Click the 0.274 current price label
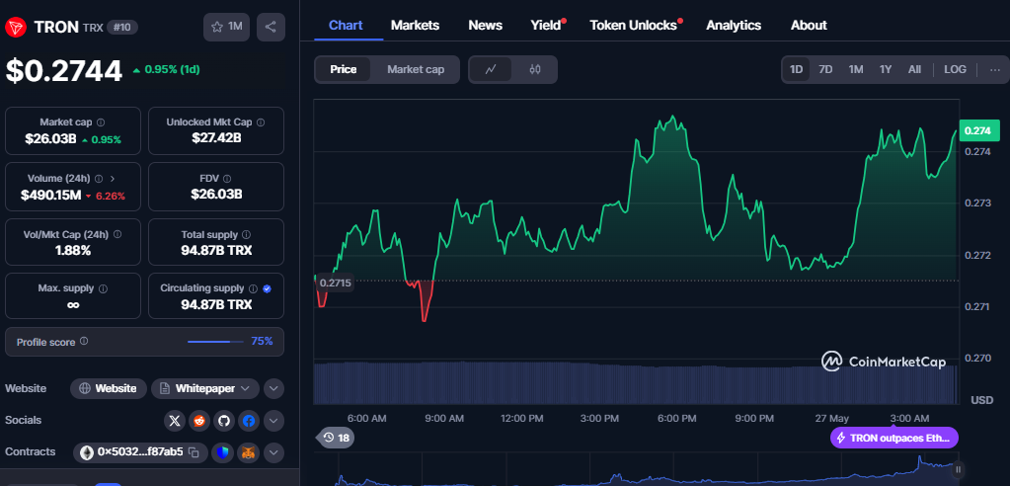Viewport: 1010px width, 486px height. 977,130
